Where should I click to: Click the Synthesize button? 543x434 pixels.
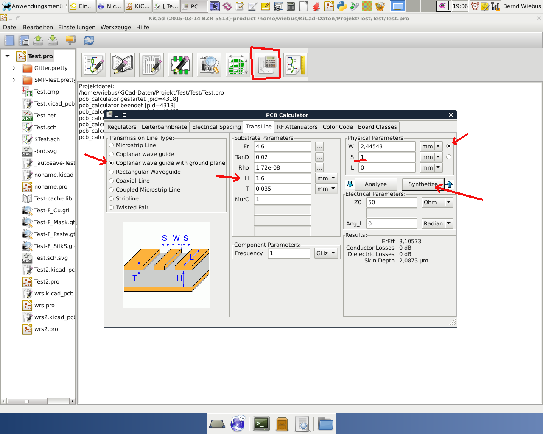tap(423, 184)
